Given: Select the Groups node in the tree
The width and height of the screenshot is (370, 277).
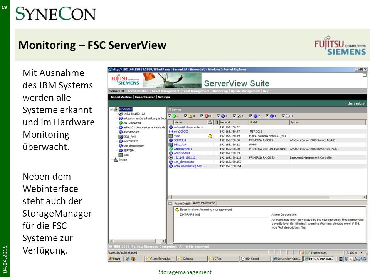Looking at the screenshot, I should coord(123,160).
